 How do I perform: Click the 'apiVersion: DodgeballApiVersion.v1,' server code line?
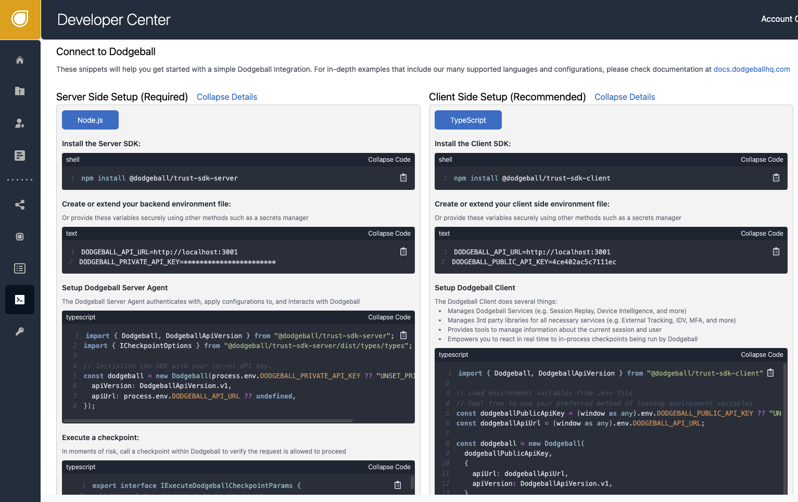tap(161, 386)
